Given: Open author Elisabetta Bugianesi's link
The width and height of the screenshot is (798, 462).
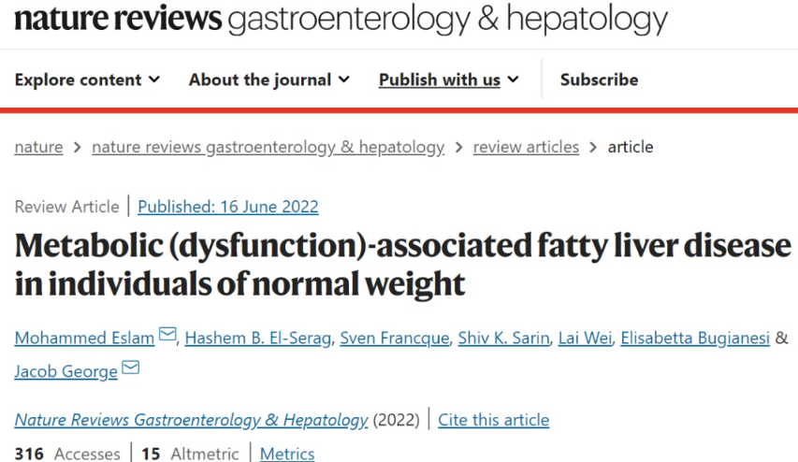Looking at the screenshot, I should point(695,338).
